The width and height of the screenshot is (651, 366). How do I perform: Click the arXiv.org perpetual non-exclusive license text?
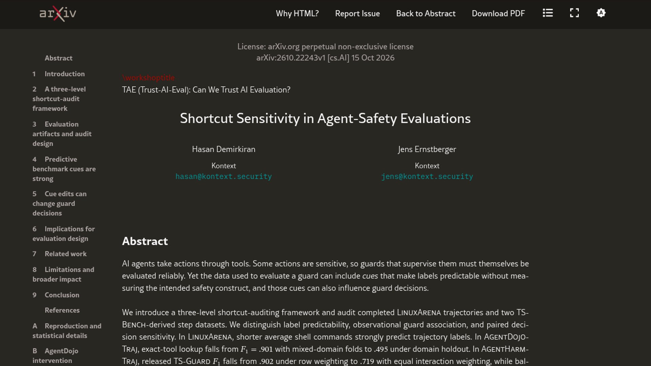click(x=325, y=46)
